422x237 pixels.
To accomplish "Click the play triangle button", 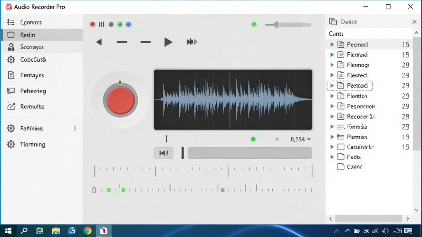I will [x=168, y=42].
